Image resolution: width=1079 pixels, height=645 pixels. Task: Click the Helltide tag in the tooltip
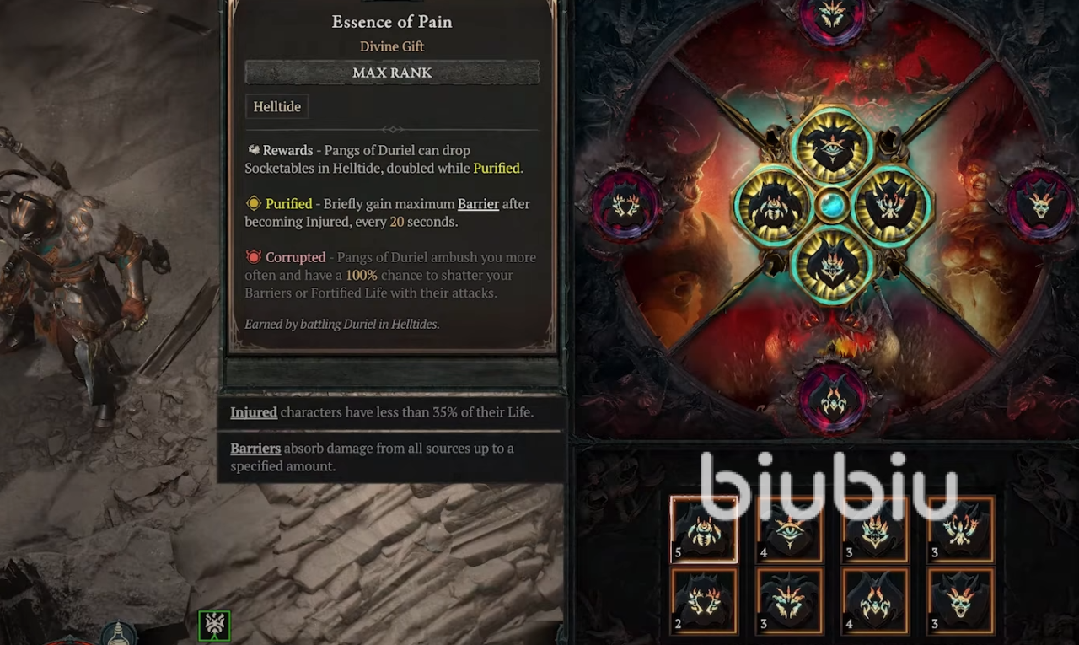click(276, 107)
